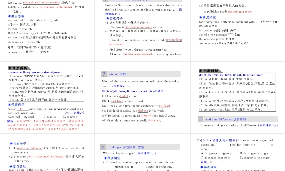Select option "C. regular"

[50, 117]
